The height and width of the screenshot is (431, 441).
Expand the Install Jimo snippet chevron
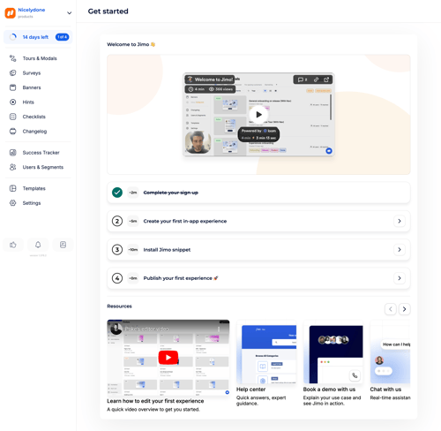(400, 250)
